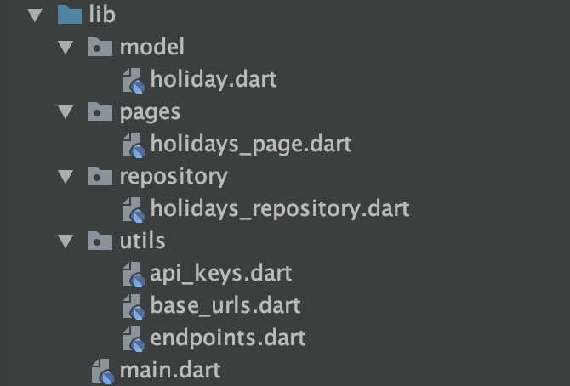Collapse the repository folder triangle
This screenshot has width=570, height=386.
66,177
